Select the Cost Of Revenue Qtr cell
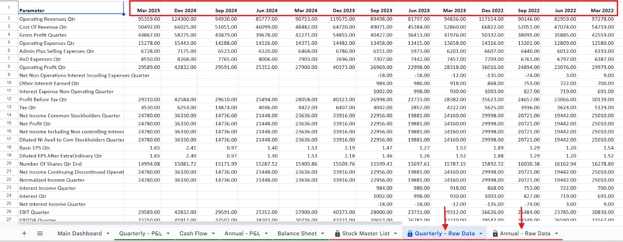Viewport: 623px width, 242px height. pos(71,27)
